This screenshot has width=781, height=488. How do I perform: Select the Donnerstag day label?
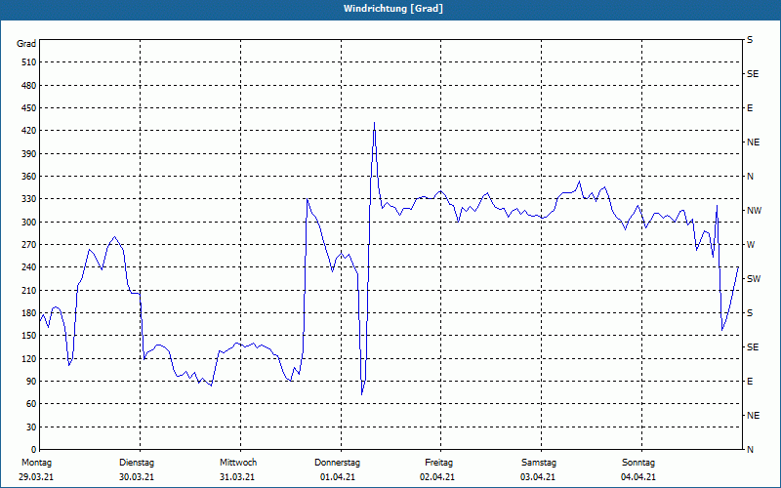337,463
